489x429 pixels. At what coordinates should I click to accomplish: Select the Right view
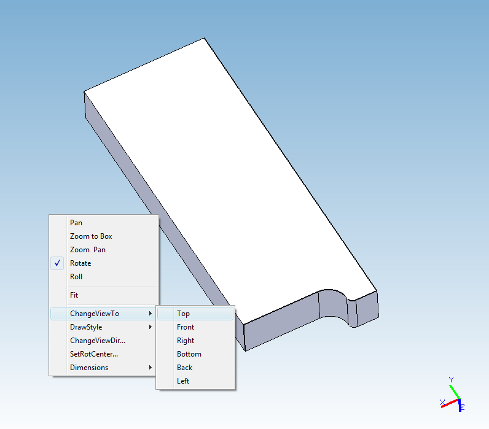[x=186, y=341]
